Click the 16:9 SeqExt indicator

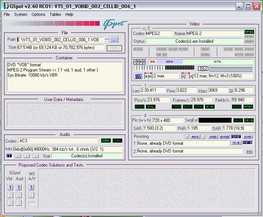249,120
